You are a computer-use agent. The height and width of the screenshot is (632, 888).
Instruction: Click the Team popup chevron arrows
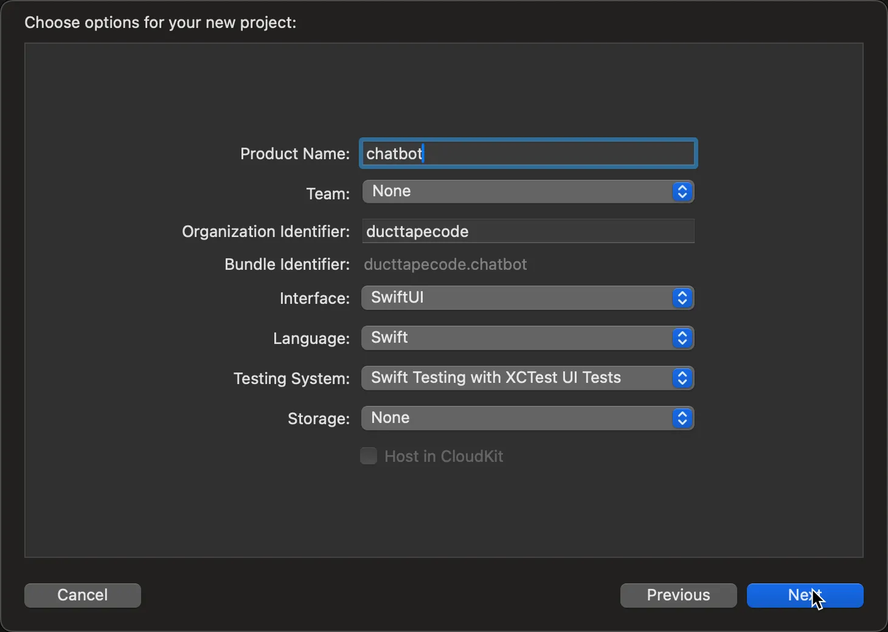tap(682, 192)
